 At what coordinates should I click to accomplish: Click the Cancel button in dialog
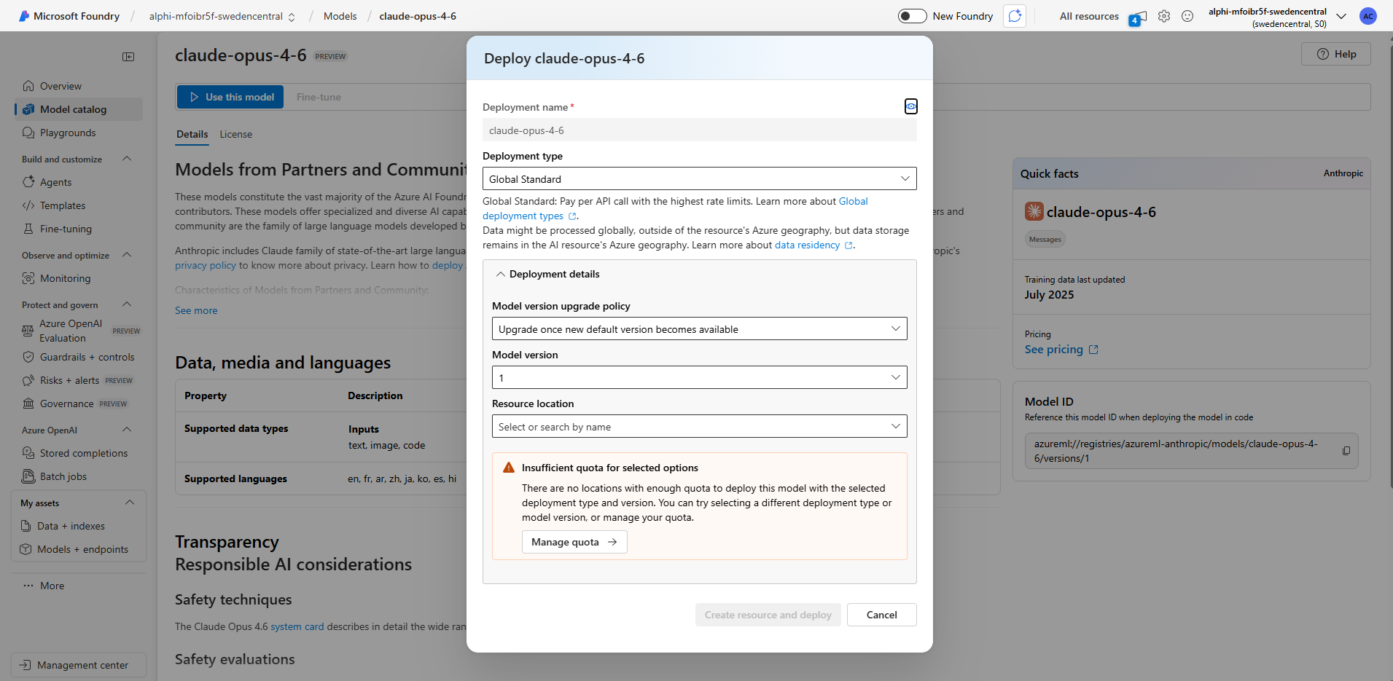point(882,615)
